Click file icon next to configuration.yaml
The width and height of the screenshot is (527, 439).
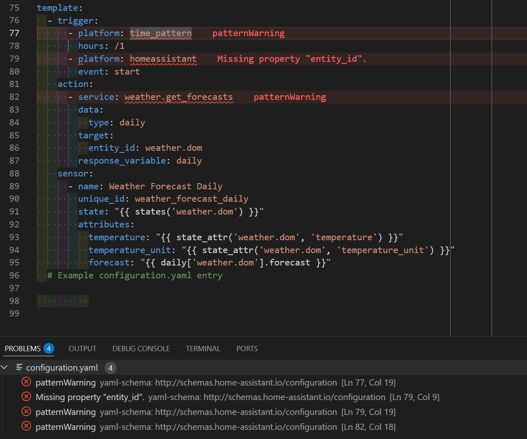(19, 367)
